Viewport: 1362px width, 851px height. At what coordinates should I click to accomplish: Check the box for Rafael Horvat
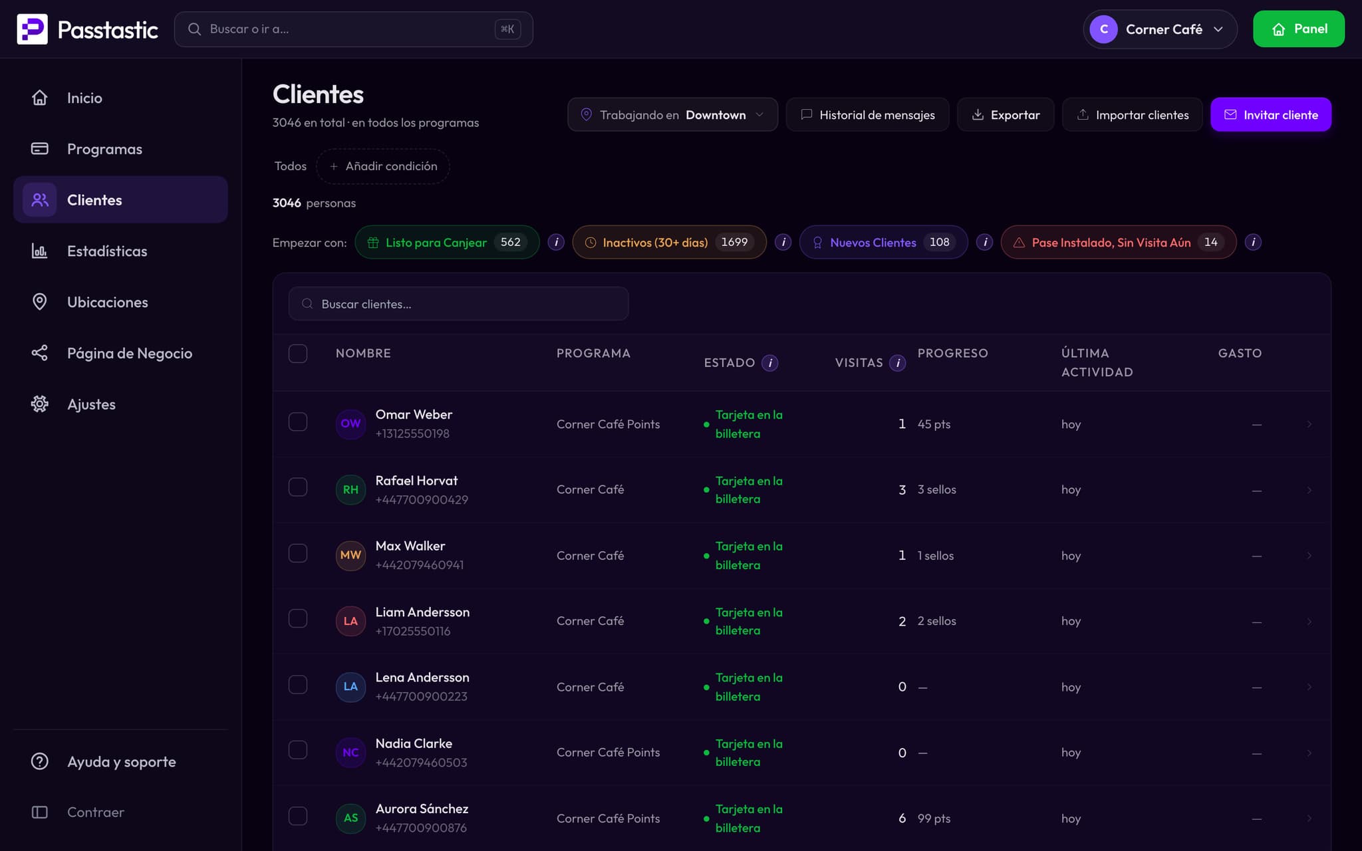click(x=298, y=487)
